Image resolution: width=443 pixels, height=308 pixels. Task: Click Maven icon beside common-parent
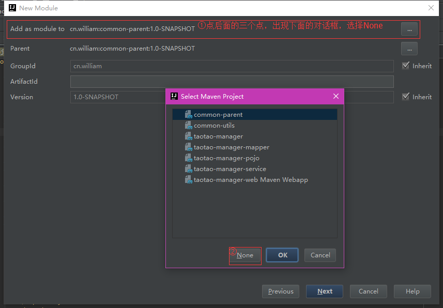point(189,115)
